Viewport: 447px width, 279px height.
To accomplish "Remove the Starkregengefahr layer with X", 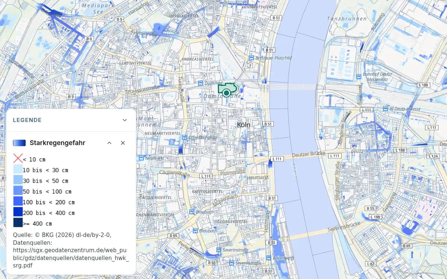I will (x=123, y=143).
